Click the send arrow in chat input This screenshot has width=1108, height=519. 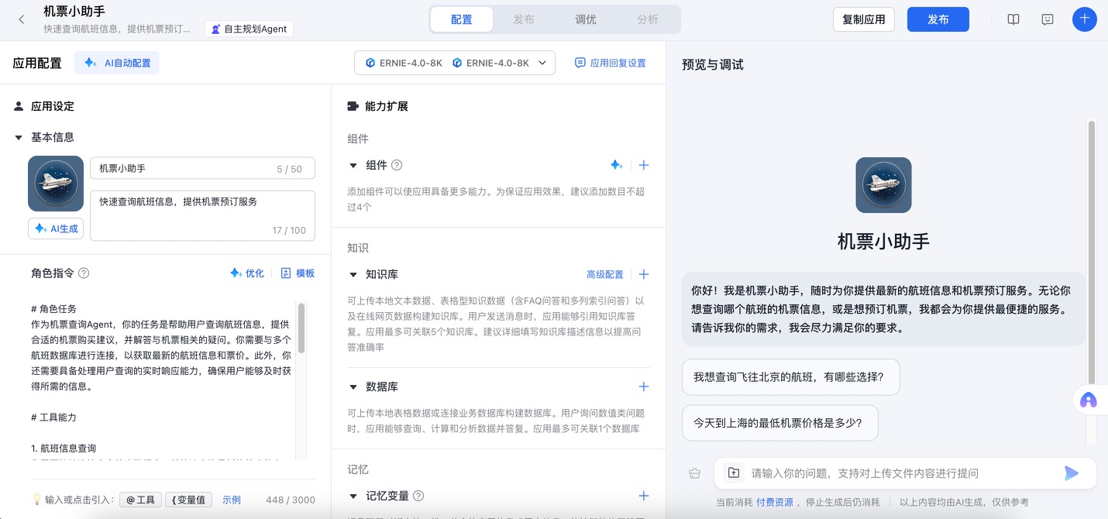coord(1071,473)
